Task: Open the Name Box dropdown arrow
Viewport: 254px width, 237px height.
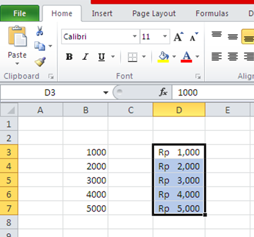Action: point(106,92)
